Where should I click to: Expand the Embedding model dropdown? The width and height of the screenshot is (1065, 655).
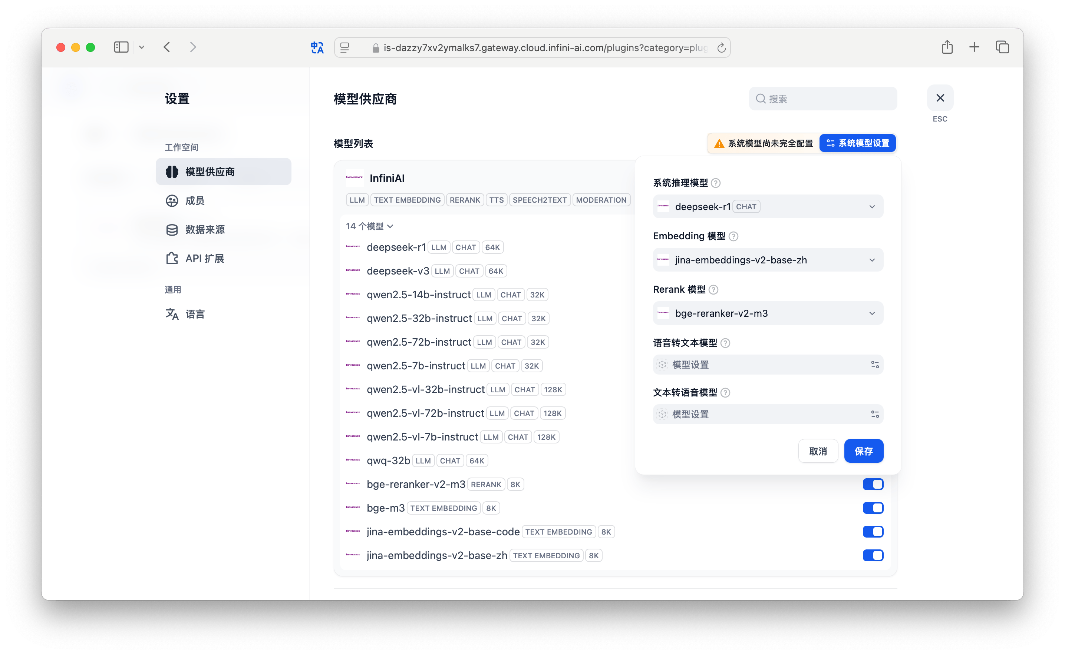[x=768, y=260]
